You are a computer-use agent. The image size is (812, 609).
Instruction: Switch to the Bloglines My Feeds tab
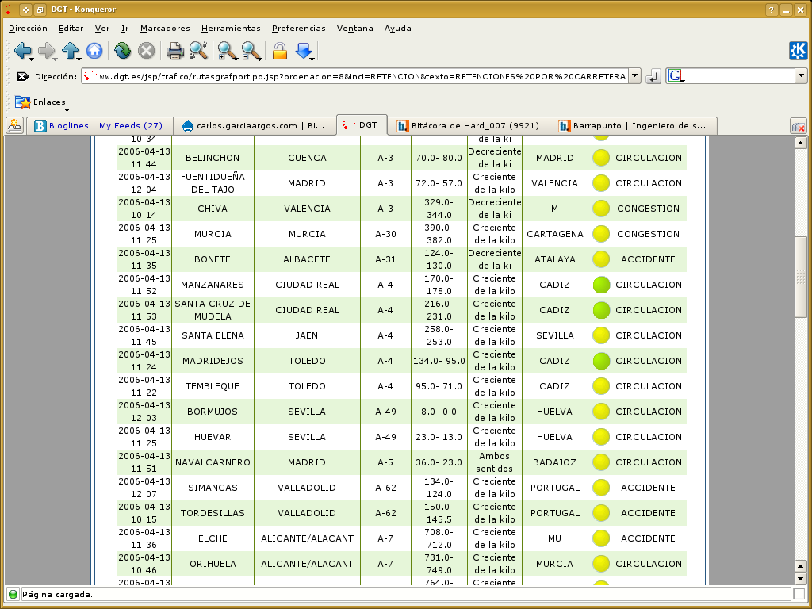[98, 126]
